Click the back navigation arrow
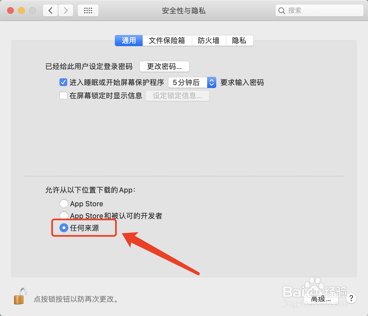This screenshot has width=368, height=316. 50,11
